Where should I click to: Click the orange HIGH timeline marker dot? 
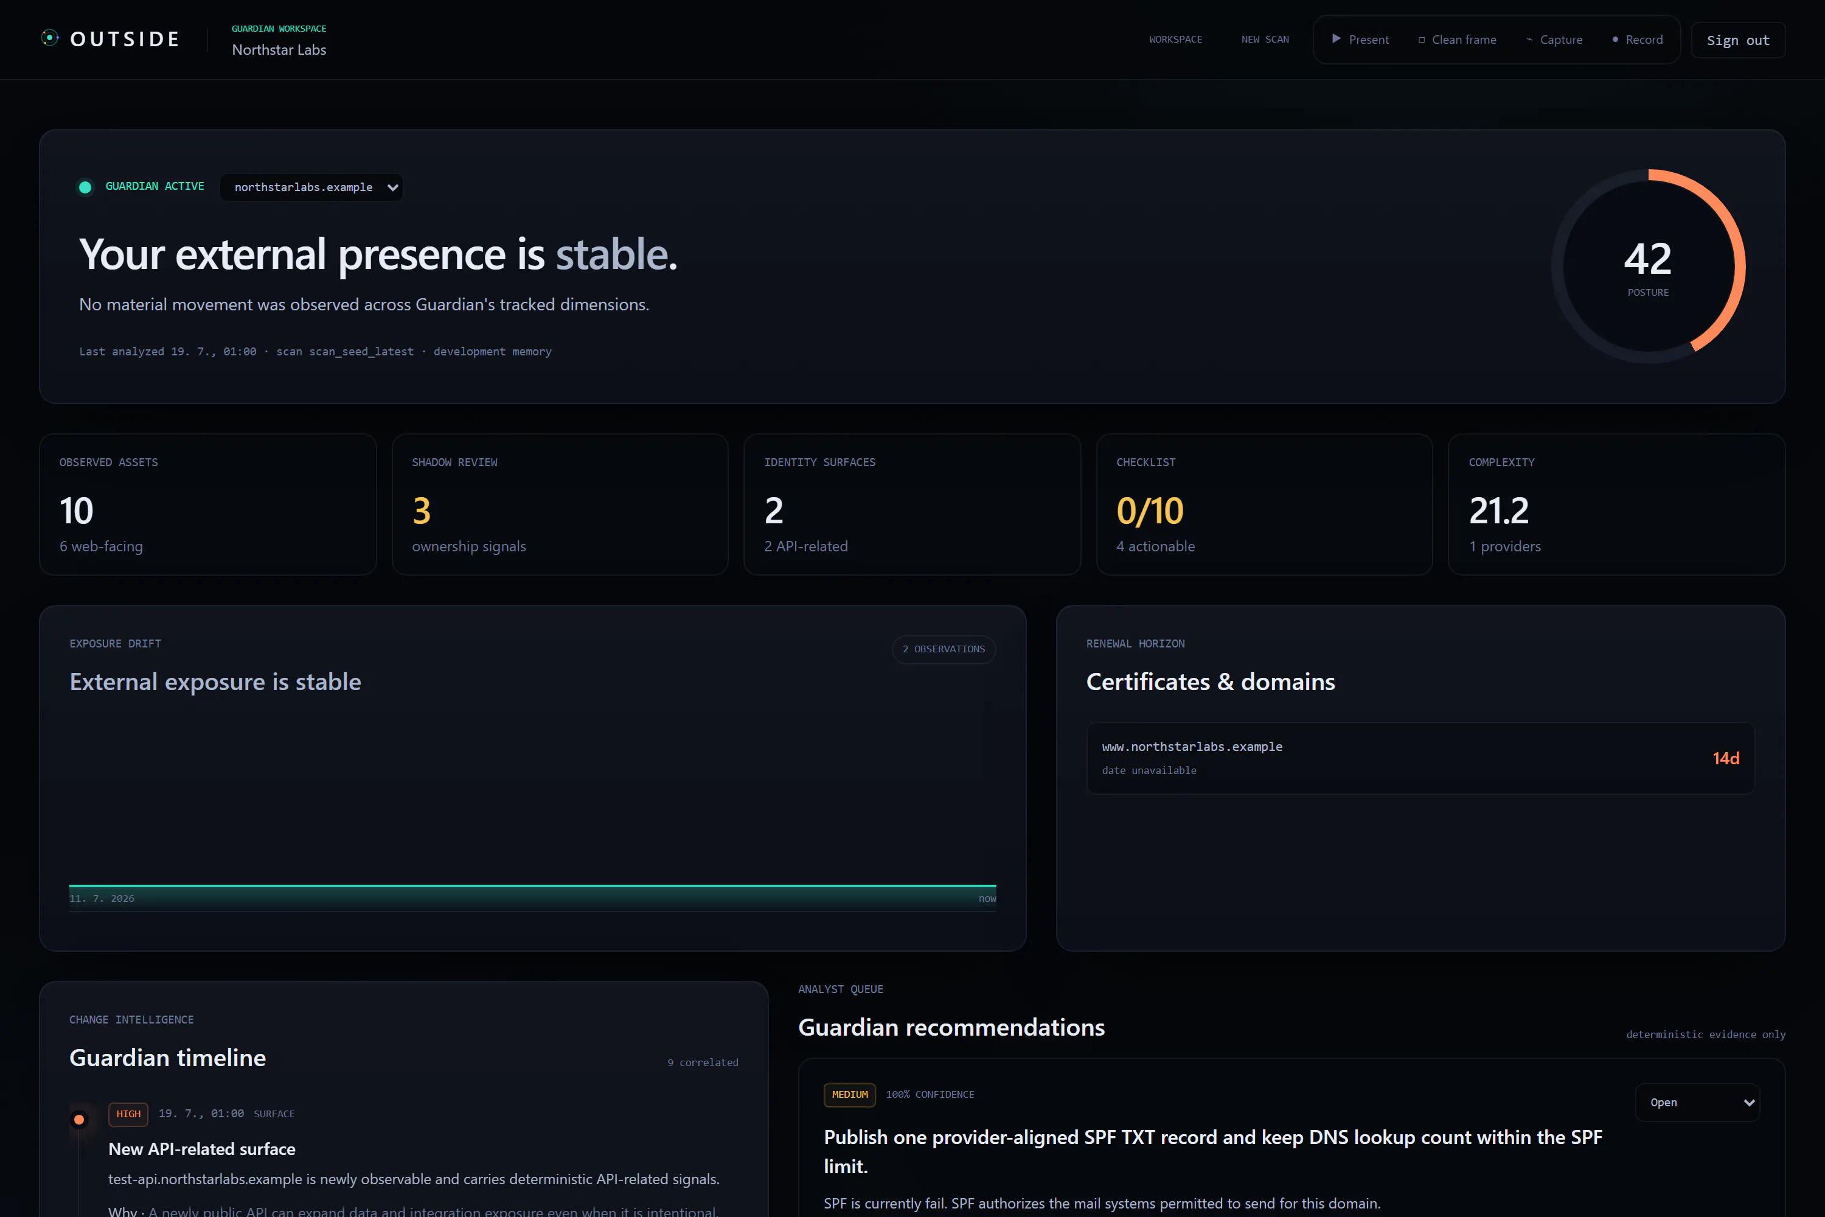pos(79,1119)
